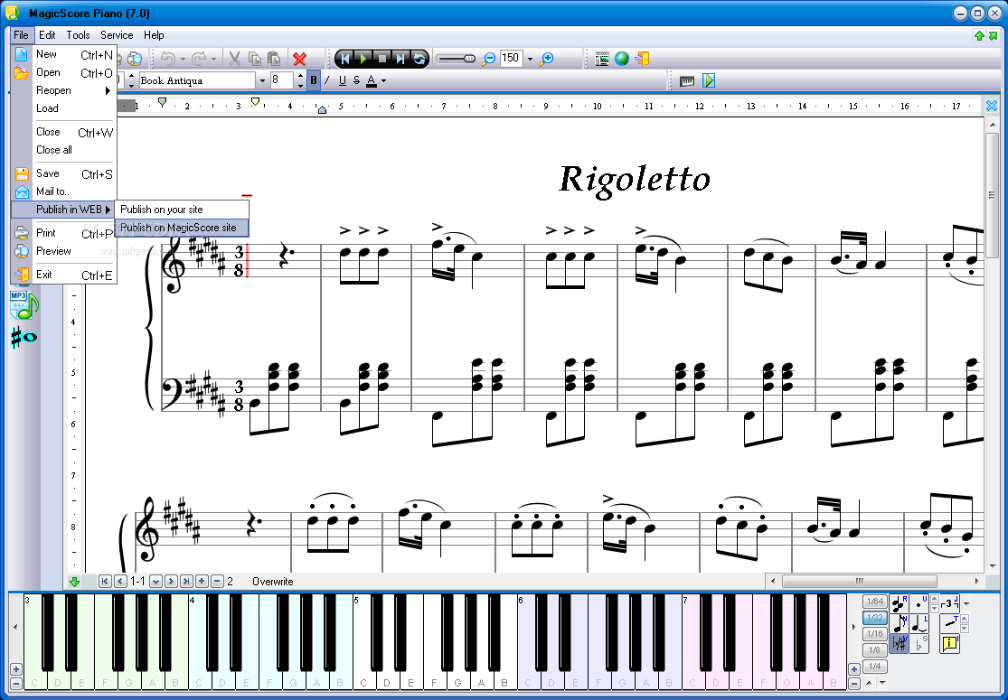This screenshot has height=700, width=1008.
Task: Click the Redo arrow icon
Action: [199, 59]
